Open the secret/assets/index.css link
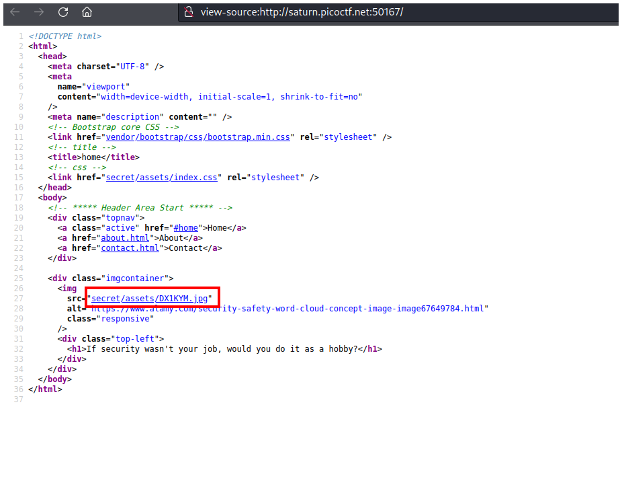This screenshot has width=622, height=493. click(160, 178)
